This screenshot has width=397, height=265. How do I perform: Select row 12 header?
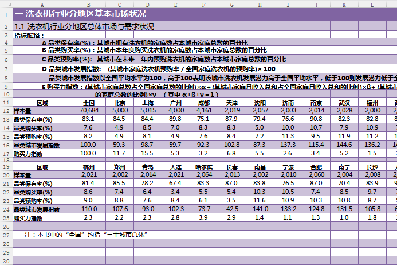click(x=6, y=110)
